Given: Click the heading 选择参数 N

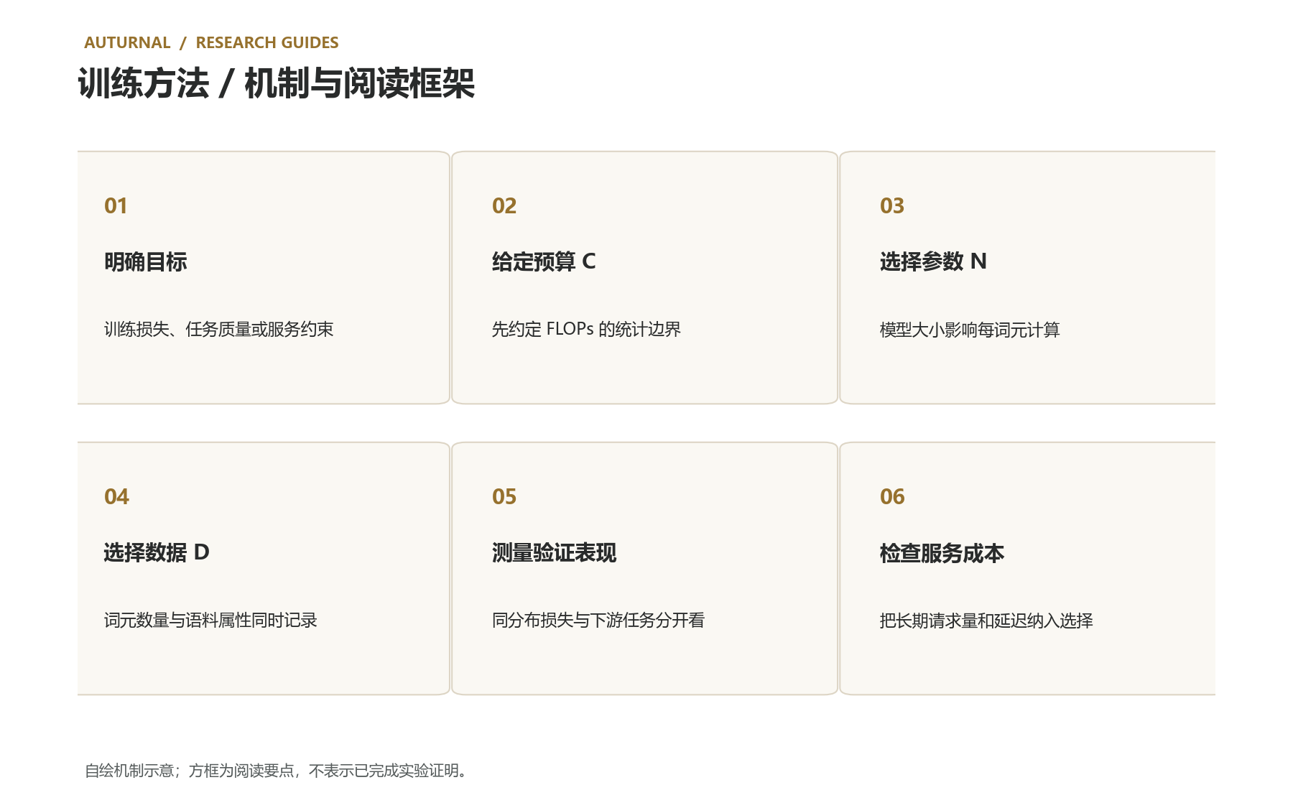Looking at the screenshot, I should [x=933, y=261].
